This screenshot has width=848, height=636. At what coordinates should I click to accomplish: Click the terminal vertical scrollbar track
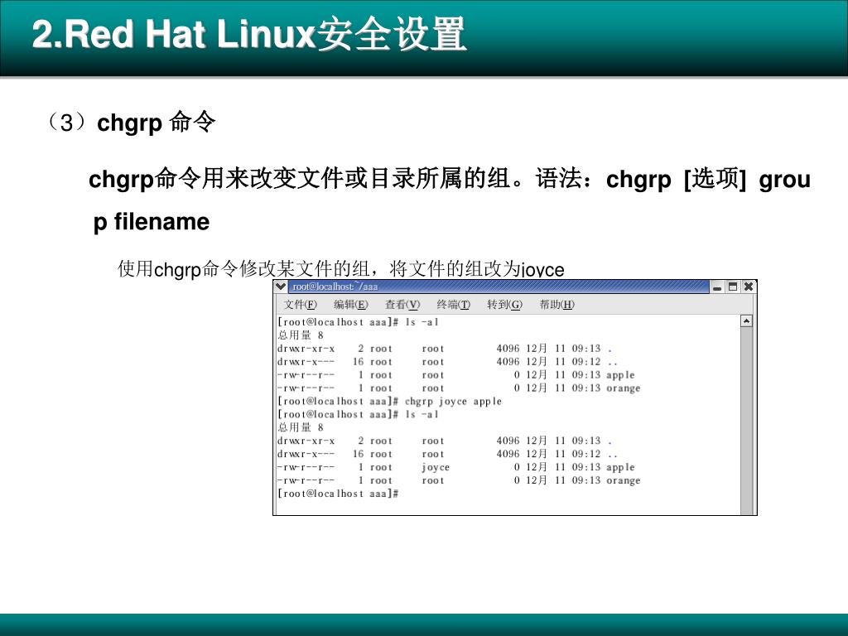pos(746,421)
